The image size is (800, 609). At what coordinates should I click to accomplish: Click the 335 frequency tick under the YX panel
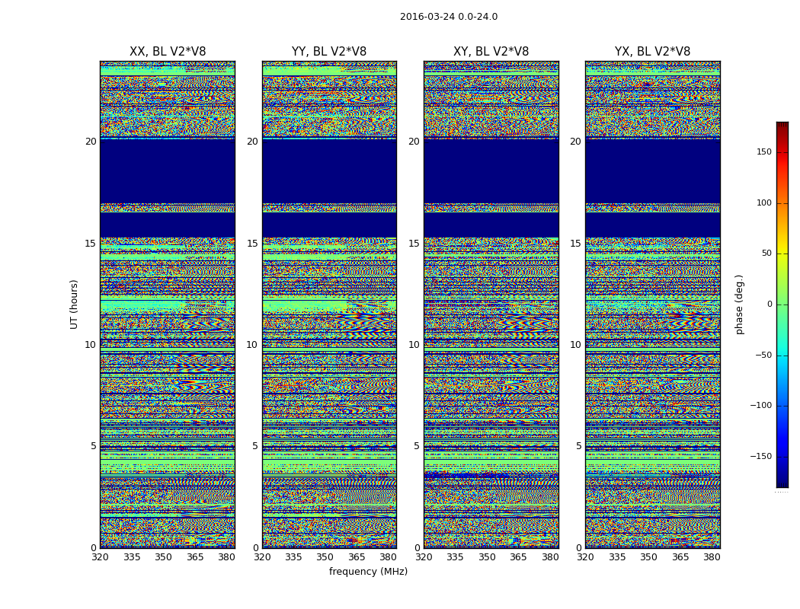pyautogui.click(x=617, y=557)
